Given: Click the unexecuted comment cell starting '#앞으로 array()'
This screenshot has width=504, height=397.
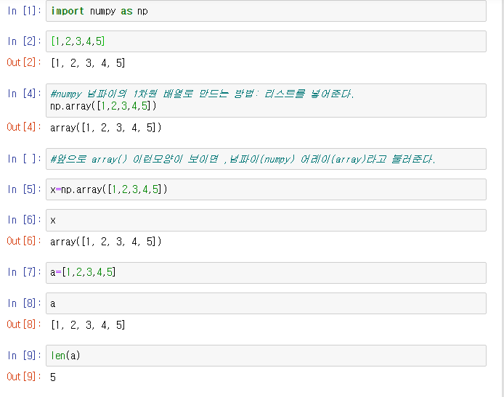Looking at the screenshot, I should click(266, 159).
